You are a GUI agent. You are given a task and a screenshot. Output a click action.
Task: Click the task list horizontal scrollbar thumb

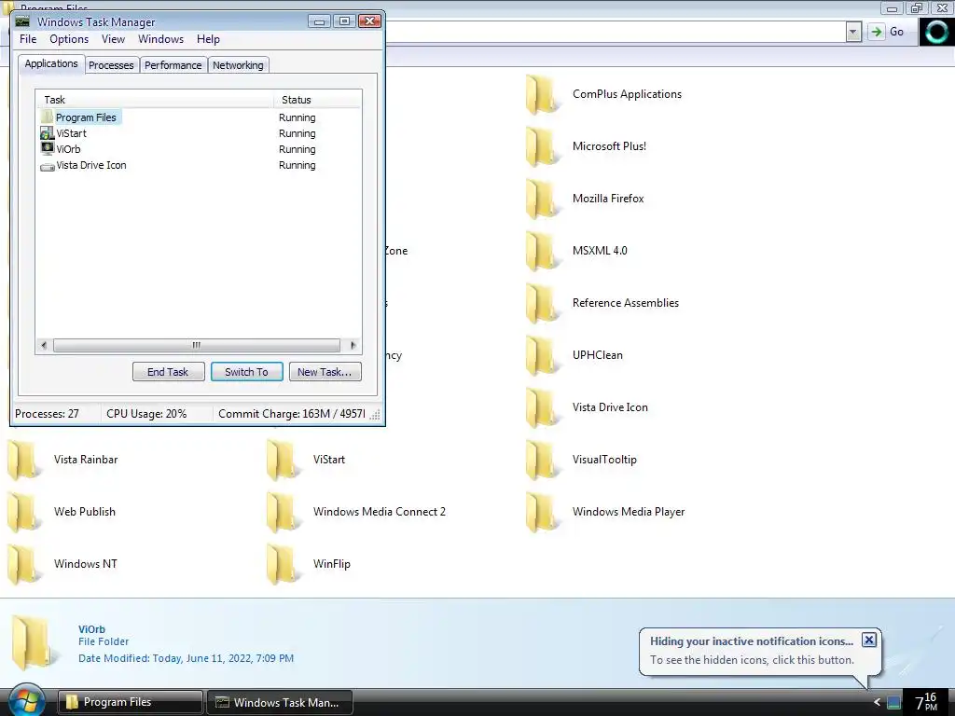197,345
